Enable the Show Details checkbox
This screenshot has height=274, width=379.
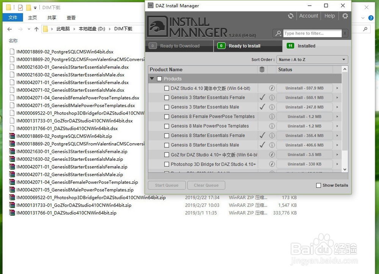(x=319, y=185)
